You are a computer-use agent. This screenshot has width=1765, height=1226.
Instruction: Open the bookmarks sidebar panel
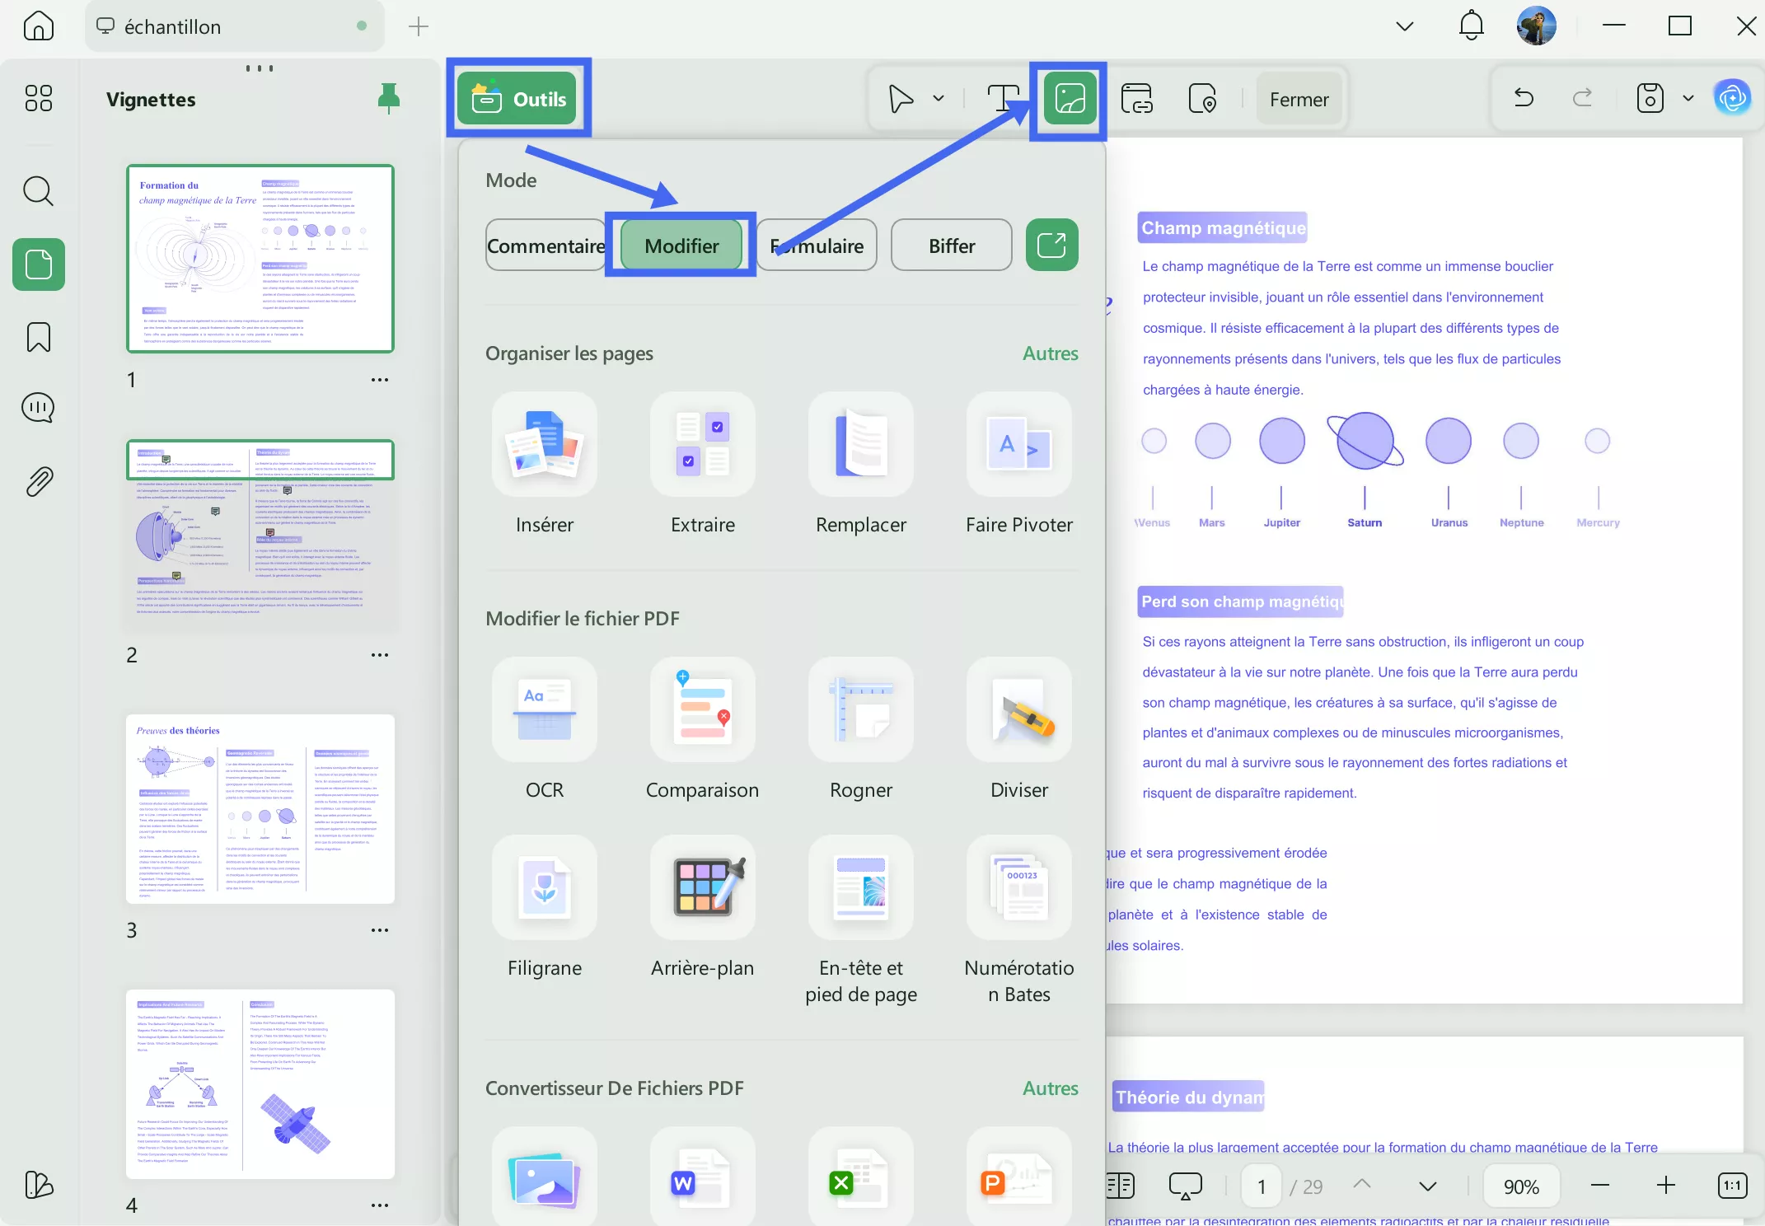[38, 336]
